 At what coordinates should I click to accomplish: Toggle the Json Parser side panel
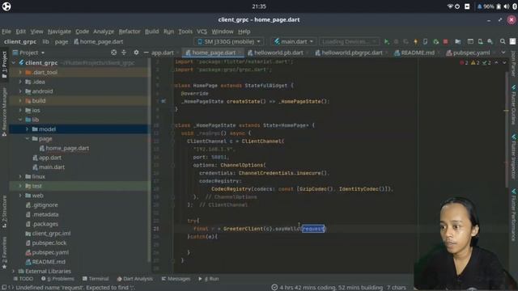pyautogui.click(x=513, y=63)
